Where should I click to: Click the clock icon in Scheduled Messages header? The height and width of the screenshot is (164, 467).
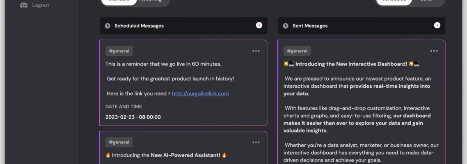108,26
